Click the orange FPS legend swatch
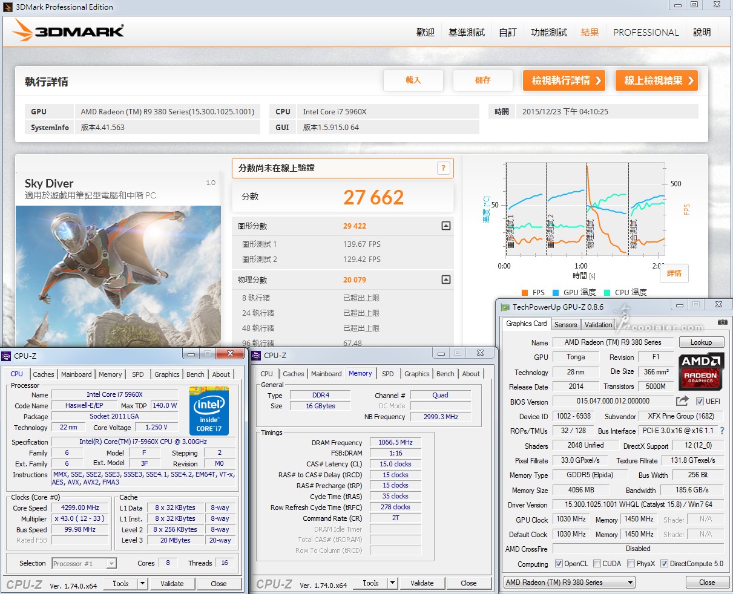 pyautogui.click(x=524, y=293)
